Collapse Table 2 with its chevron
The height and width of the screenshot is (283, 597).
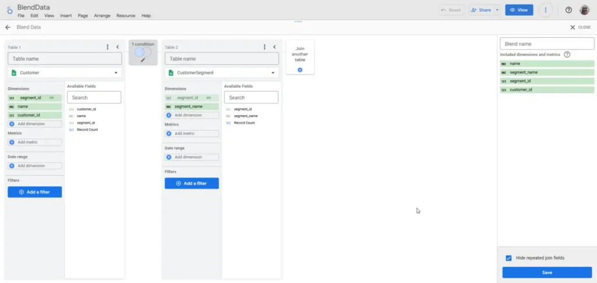[x=274, y=47]
